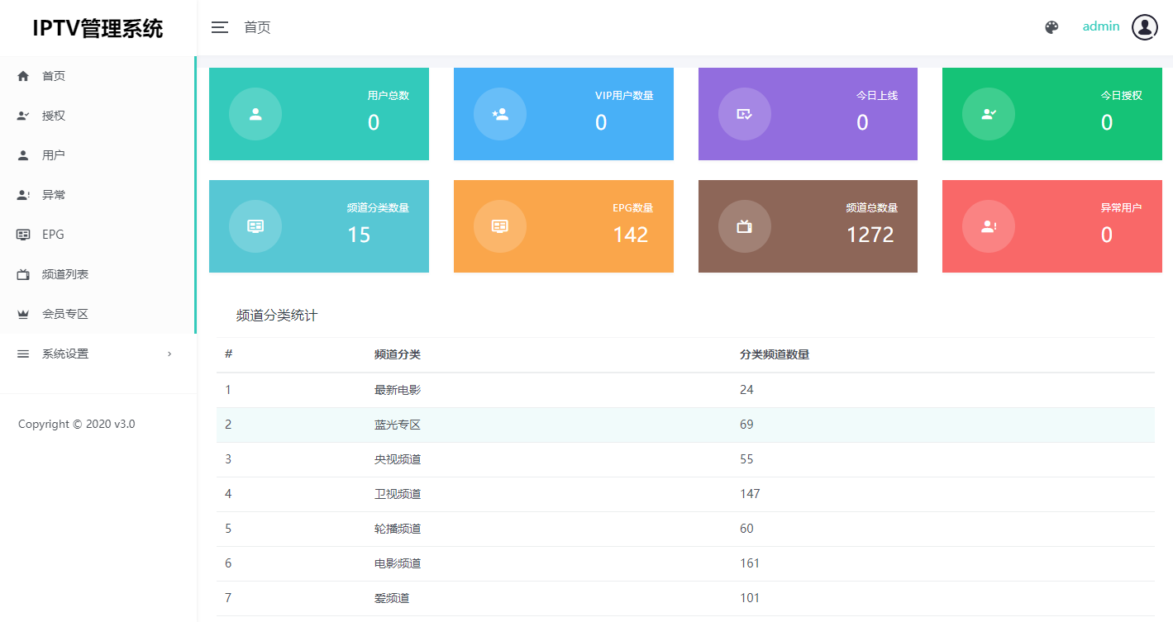The image size is (1173, 622).
Task: Click the home icon beside 首页 in the sidebar
Action: 23,76
